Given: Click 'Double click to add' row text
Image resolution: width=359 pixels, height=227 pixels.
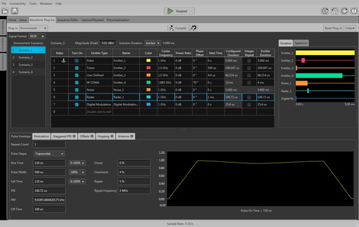Looking at the screenshot, I should pyautogui.click(x=99, y=112).
